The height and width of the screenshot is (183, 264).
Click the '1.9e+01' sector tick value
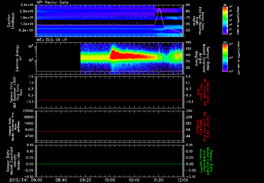27,18
